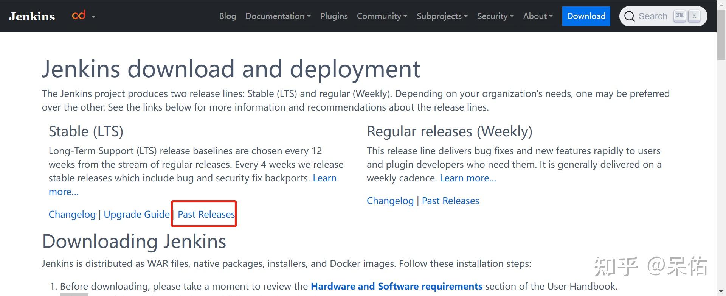The image size is (726, 296).
Task: Click the CD Foundation logo icon
Action: (x=79, y=16)
